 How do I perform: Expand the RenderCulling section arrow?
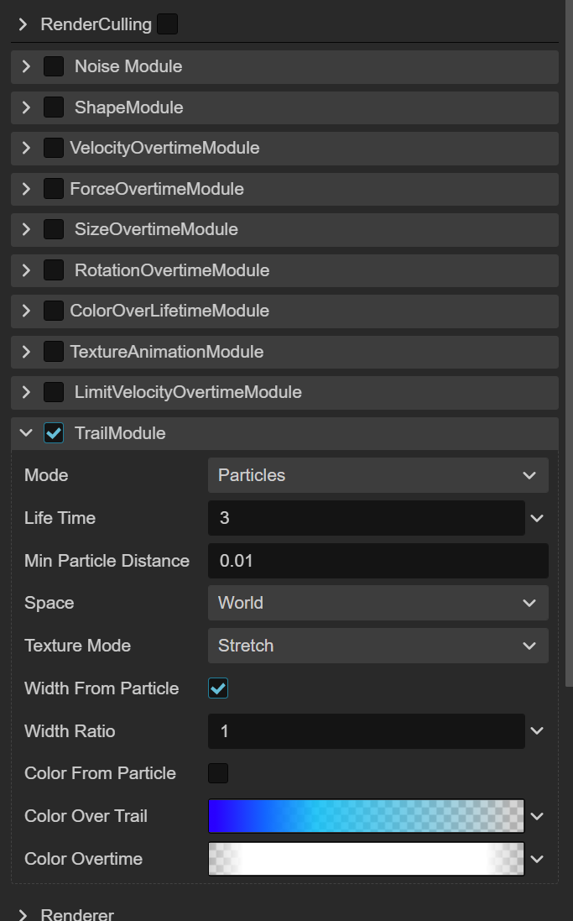(x=23, y=24)
